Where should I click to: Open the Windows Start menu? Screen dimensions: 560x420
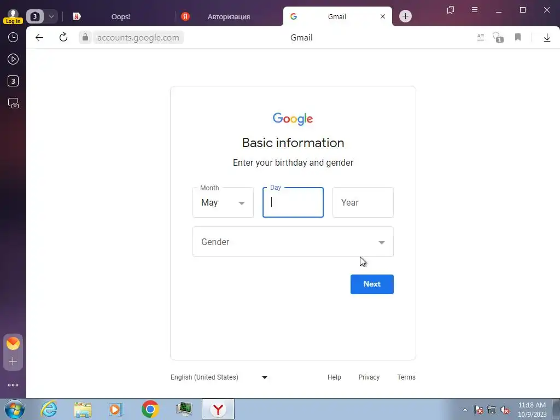pos(15,409)
